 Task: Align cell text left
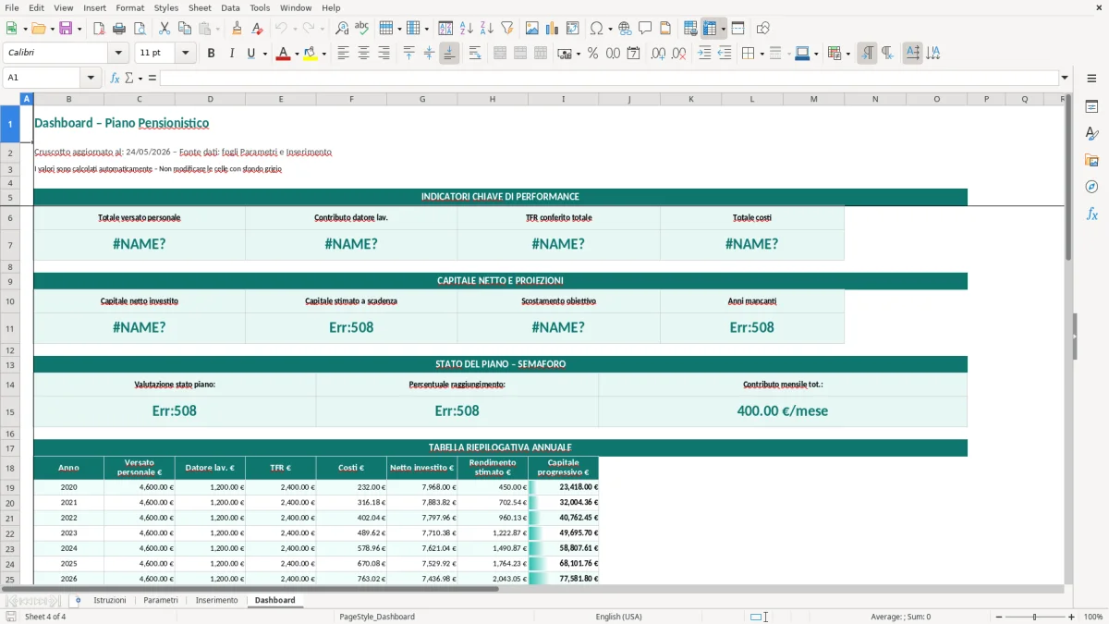[x=344, y=54]
